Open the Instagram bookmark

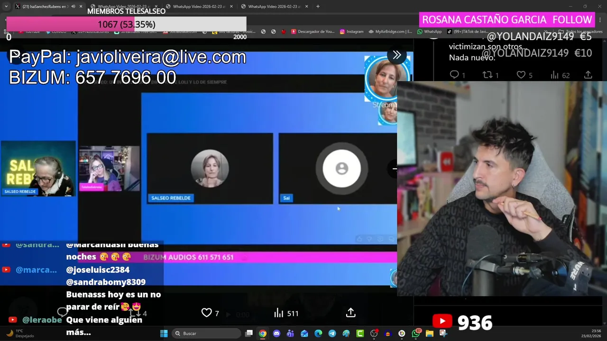point(351,32)
